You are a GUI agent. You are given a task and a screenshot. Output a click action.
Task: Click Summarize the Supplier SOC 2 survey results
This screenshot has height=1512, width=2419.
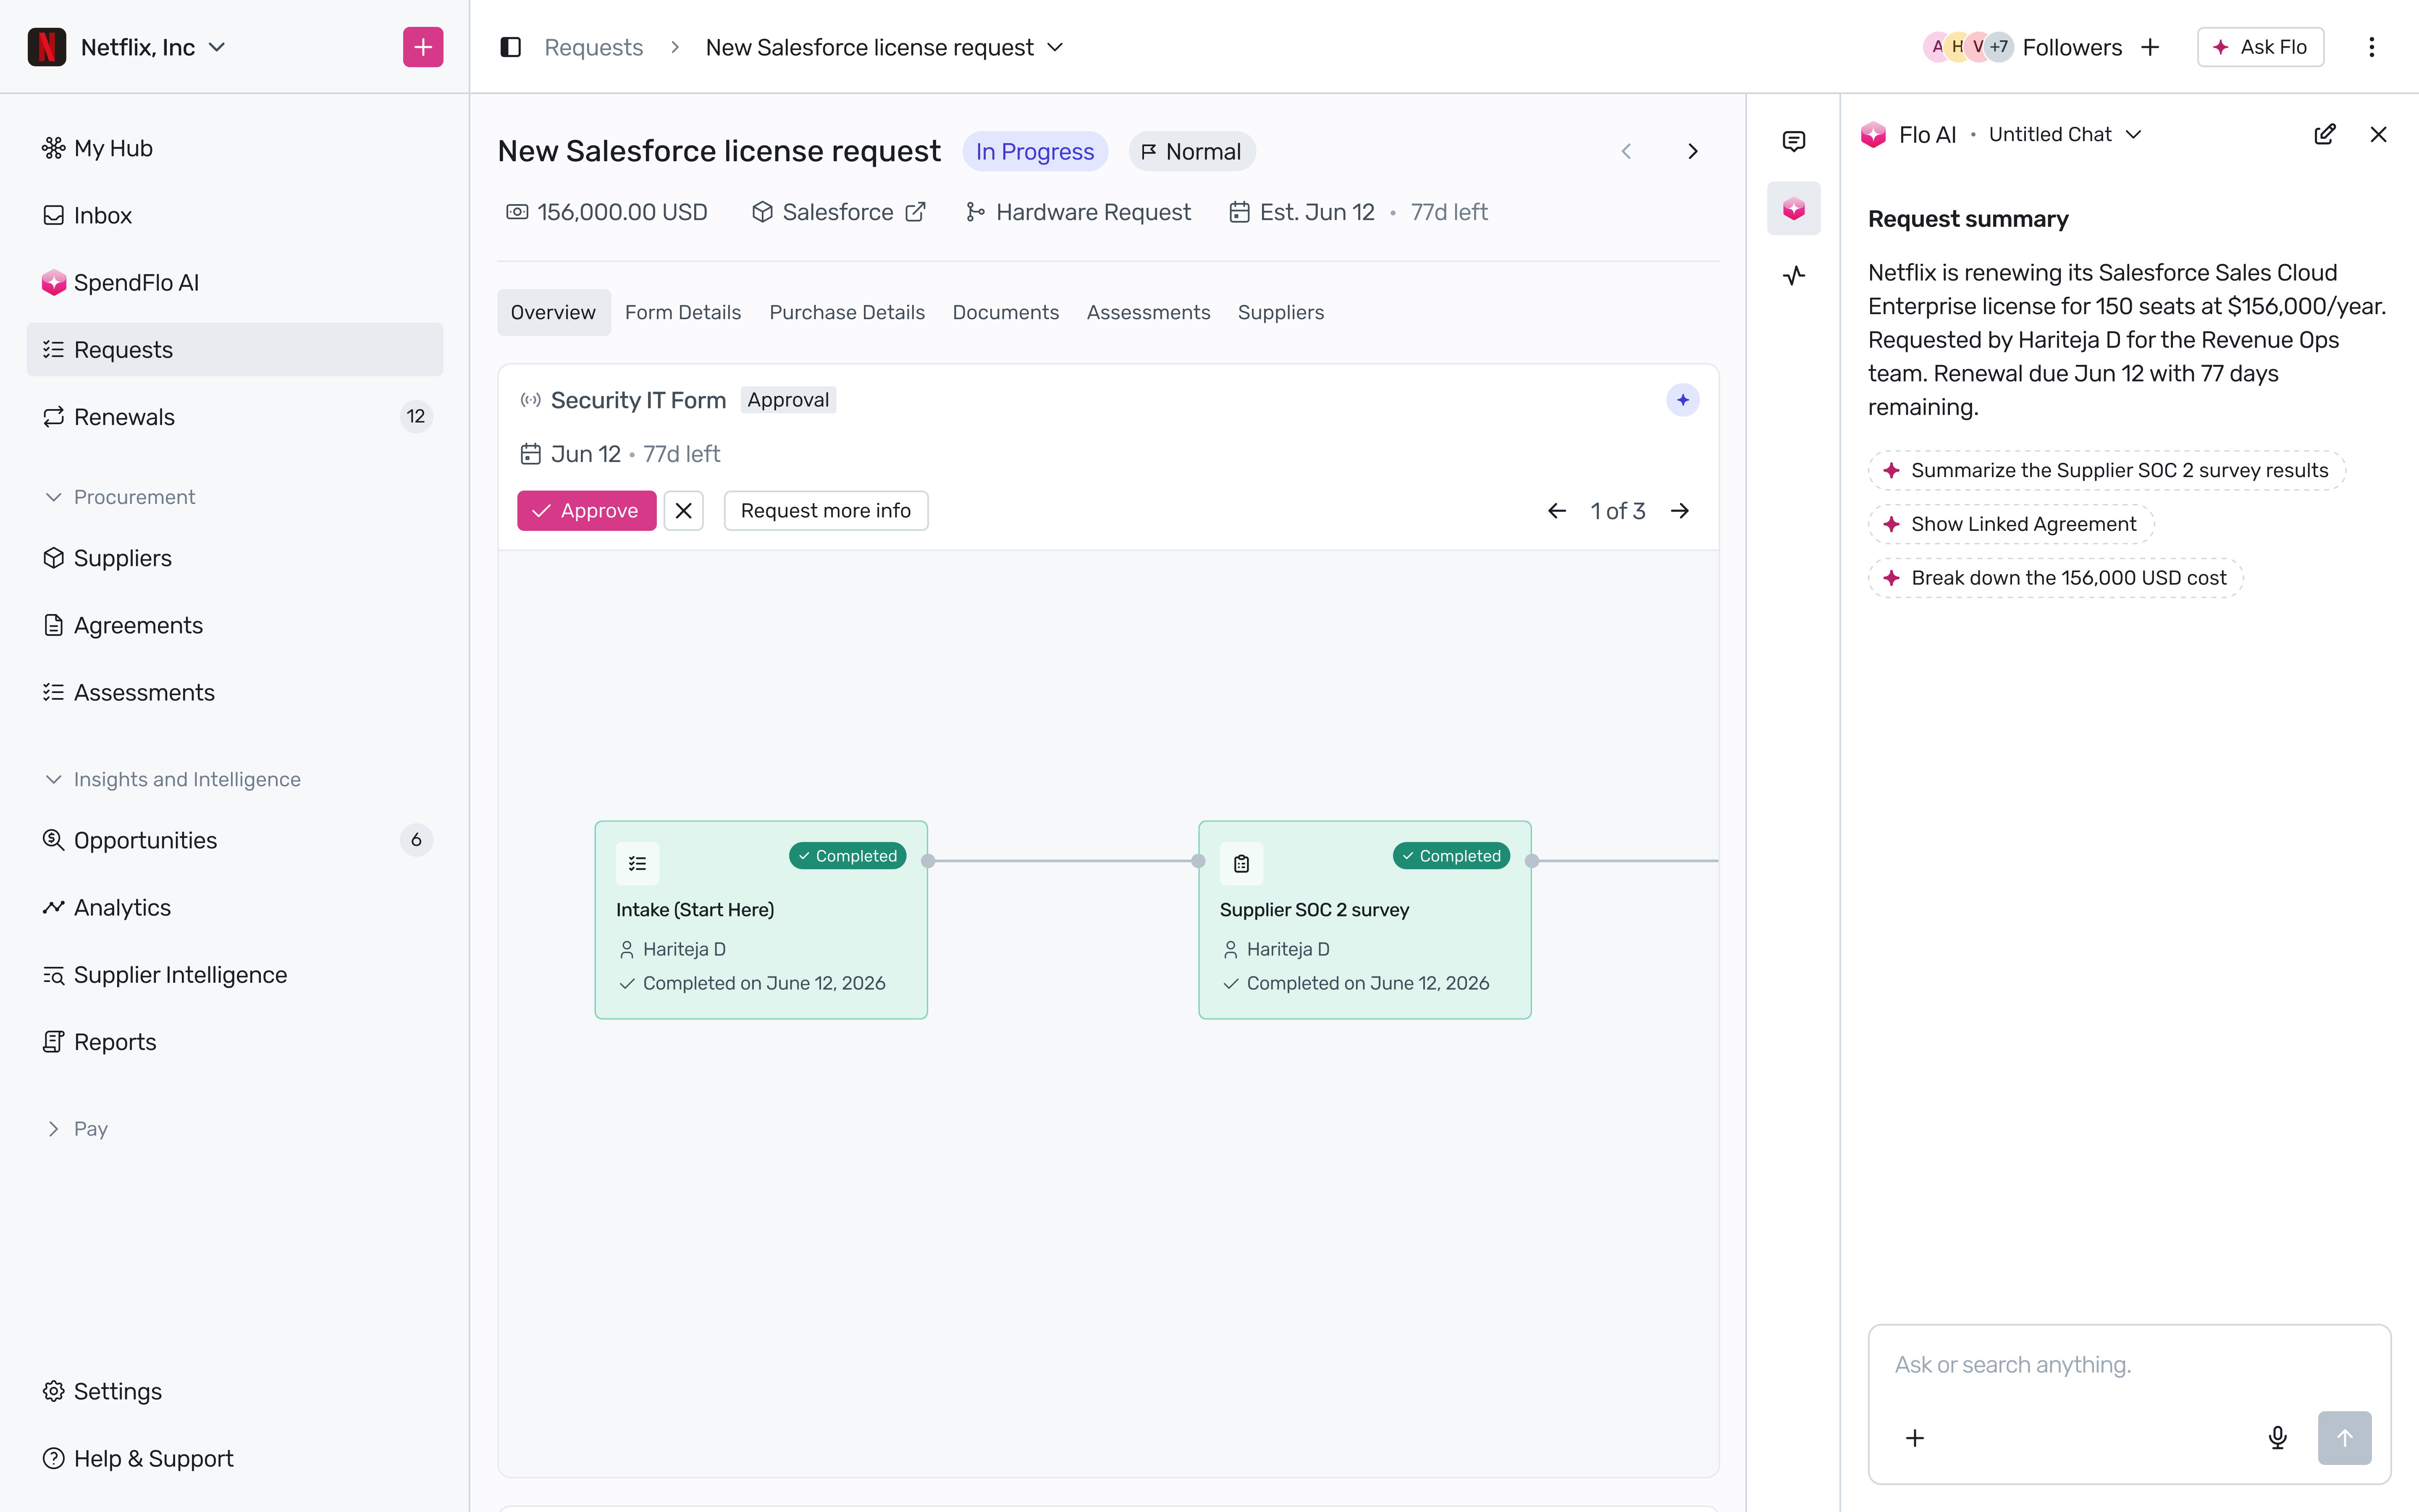[x=2106, y=470]
